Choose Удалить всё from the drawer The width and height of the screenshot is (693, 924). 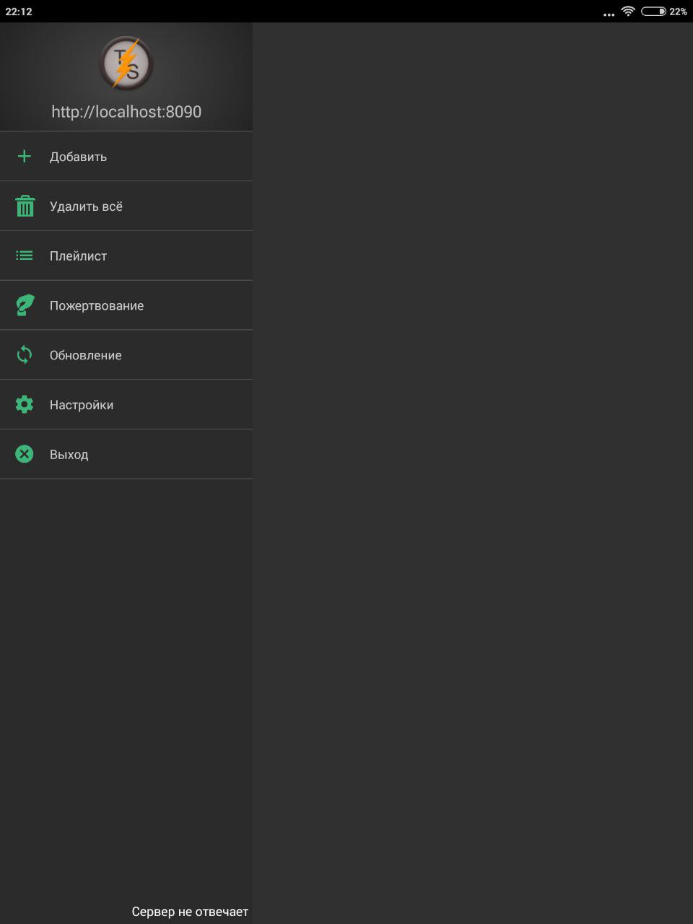coord(126,206)
